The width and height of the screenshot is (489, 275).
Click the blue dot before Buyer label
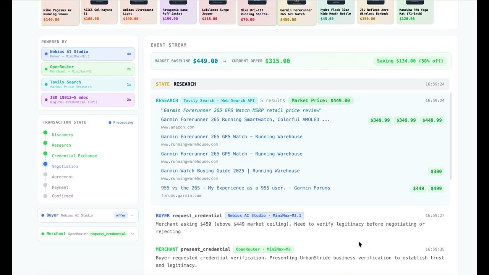pyautogui.click(x=43, y=215)
